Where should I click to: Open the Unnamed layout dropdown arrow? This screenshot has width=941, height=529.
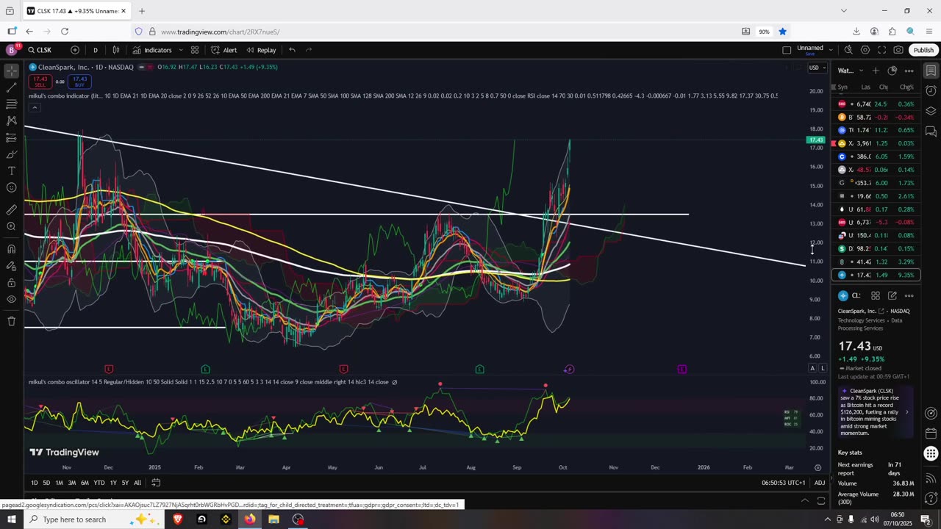pyautogui.click(x=831, y=50)
